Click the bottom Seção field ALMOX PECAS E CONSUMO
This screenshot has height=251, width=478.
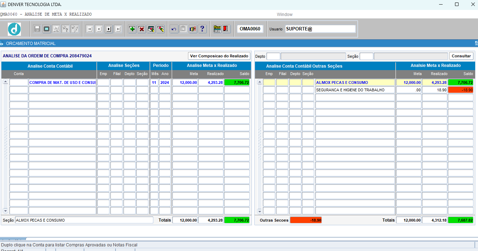pyautogui.click(x=84, y=220)
